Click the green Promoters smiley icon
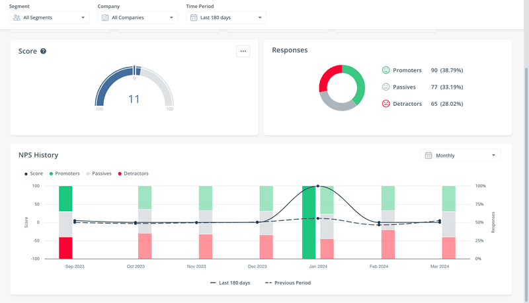Viewport: 529px width, 303px height. point(386,70)
